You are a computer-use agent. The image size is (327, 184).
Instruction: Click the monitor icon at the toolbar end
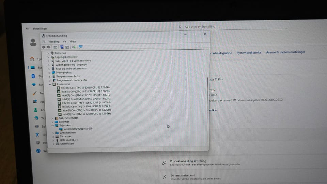pos(81,47)
